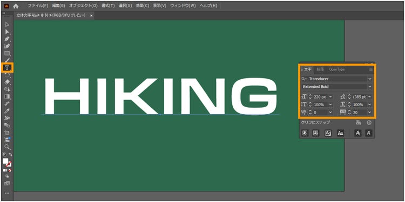Swap fill and stroke arrow icon

point(10,155)
